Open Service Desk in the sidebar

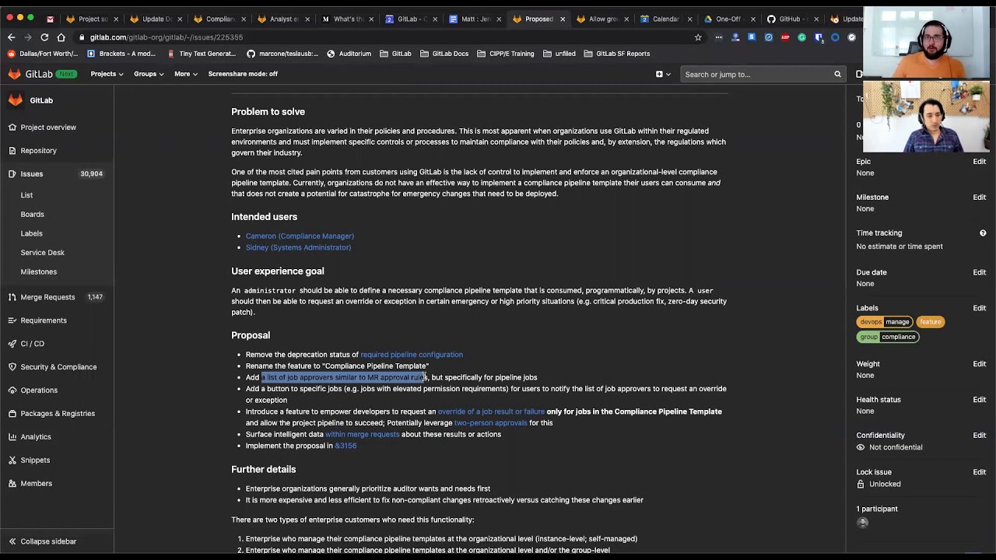(42, 253)
